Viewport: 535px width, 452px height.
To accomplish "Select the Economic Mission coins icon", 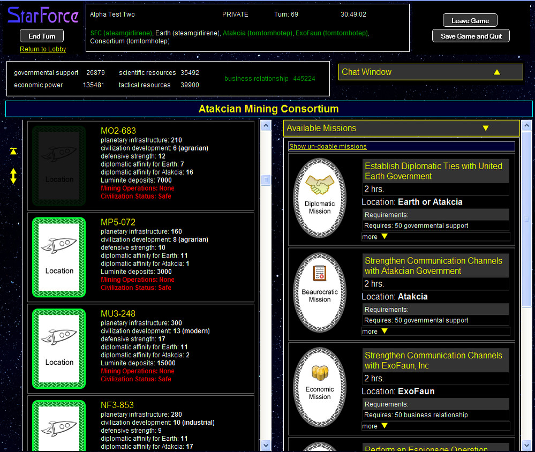I will (319, 387).
